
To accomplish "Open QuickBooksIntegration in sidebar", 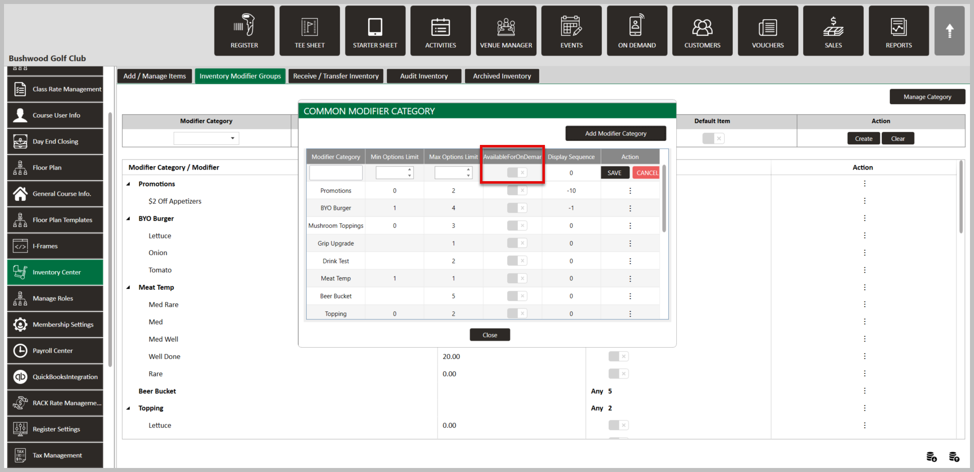I will pyautogui.click(x=55, y=377).
